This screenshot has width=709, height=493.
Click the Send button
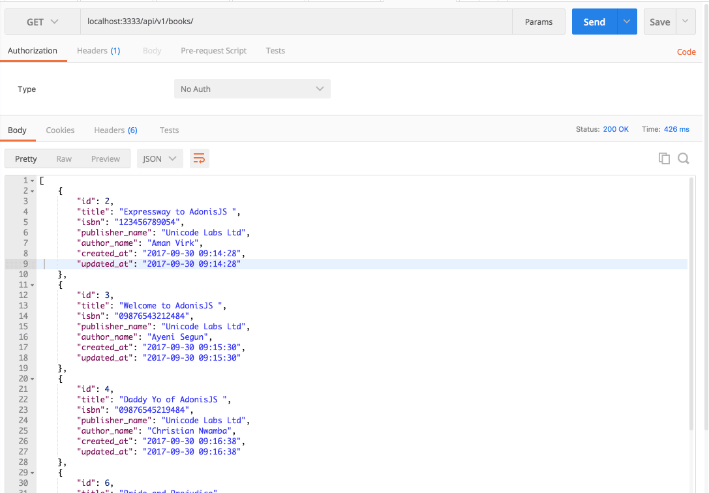(594, 22)
